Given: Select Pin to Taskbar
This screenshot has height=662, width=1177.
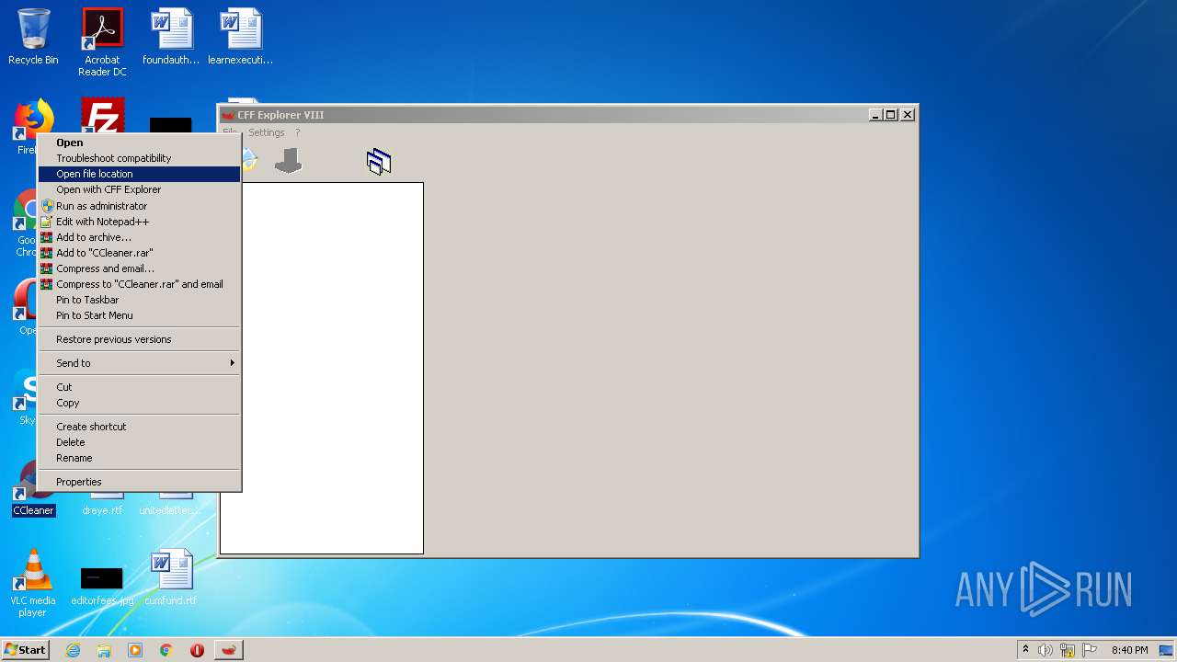Looking at the screenshot, I should (x=139, y=300).
